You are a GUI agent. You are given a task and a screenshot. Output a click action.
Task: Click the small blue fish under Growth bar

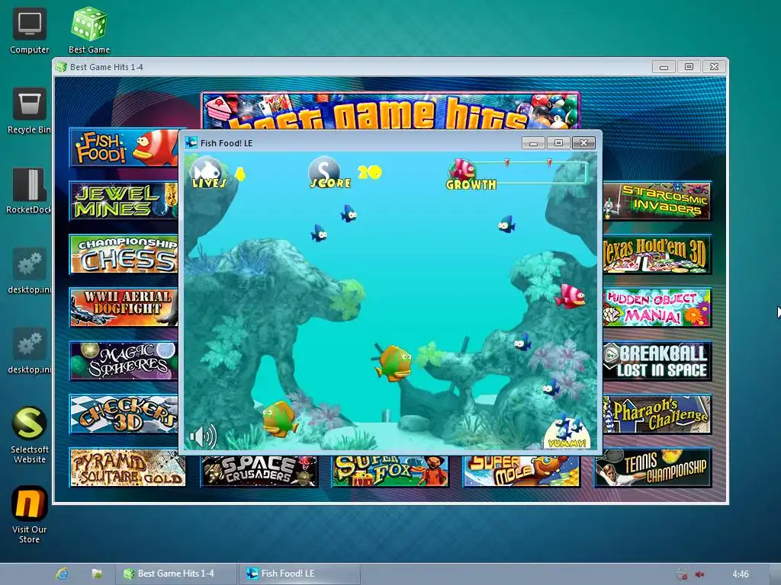click(x=506, y=225)
